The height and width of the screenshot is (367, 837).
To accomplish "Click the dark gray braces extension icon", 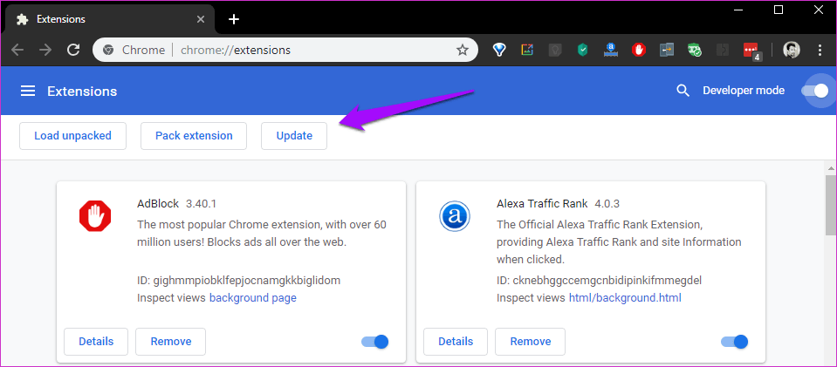I will tap(723, 51).
